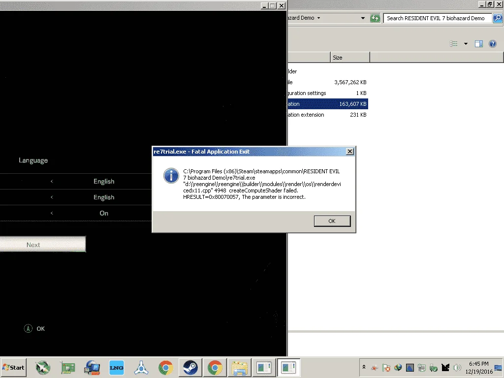Select the application extension 231 KB row

pos(327,115)
